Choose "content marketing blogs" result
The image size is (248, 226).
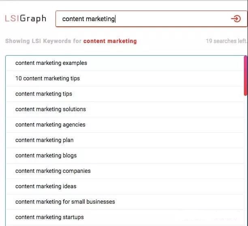(46, 155)
